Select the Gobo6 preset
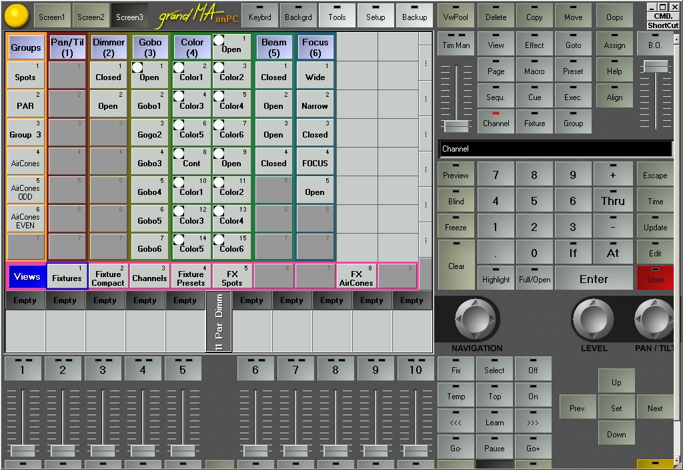The height and width of the screenshot is (470, 683). point(149,246)
